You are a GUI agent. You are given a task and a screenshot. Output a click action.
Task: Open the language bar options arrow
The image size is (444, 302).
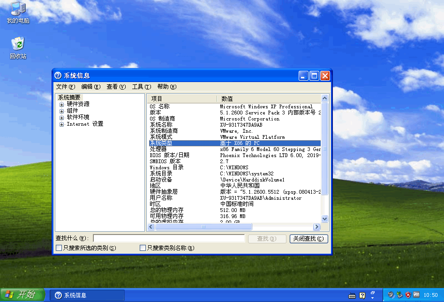pos(373,298)
